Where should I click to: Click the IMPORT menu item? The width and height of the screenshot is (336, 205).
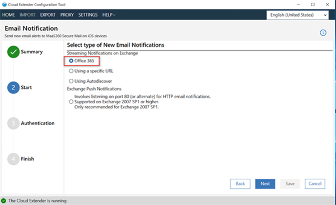pos(27,15)
